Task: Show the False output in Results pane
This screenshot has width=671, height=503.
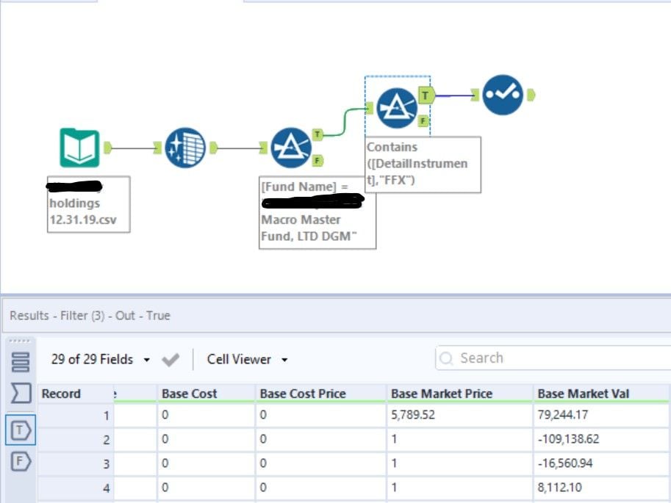Action: 22,462
